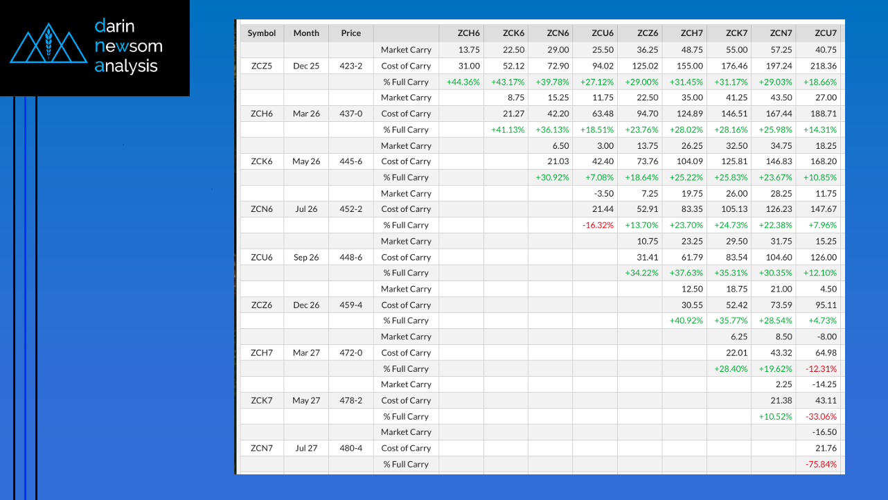Click the mountain wheat logo icon

[x=48, y=46]
